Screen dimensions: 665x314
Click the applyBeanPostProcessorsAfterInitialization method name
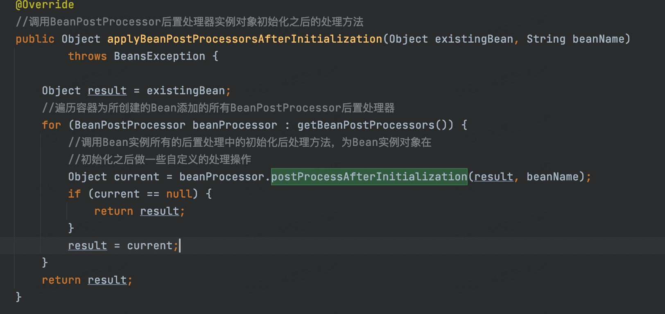[x=244, y=39]
